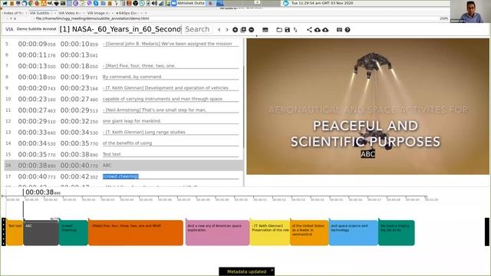The image size is (491, 276).
Task: Click the gray 'ABC' timeline segment
Action: 41,232
